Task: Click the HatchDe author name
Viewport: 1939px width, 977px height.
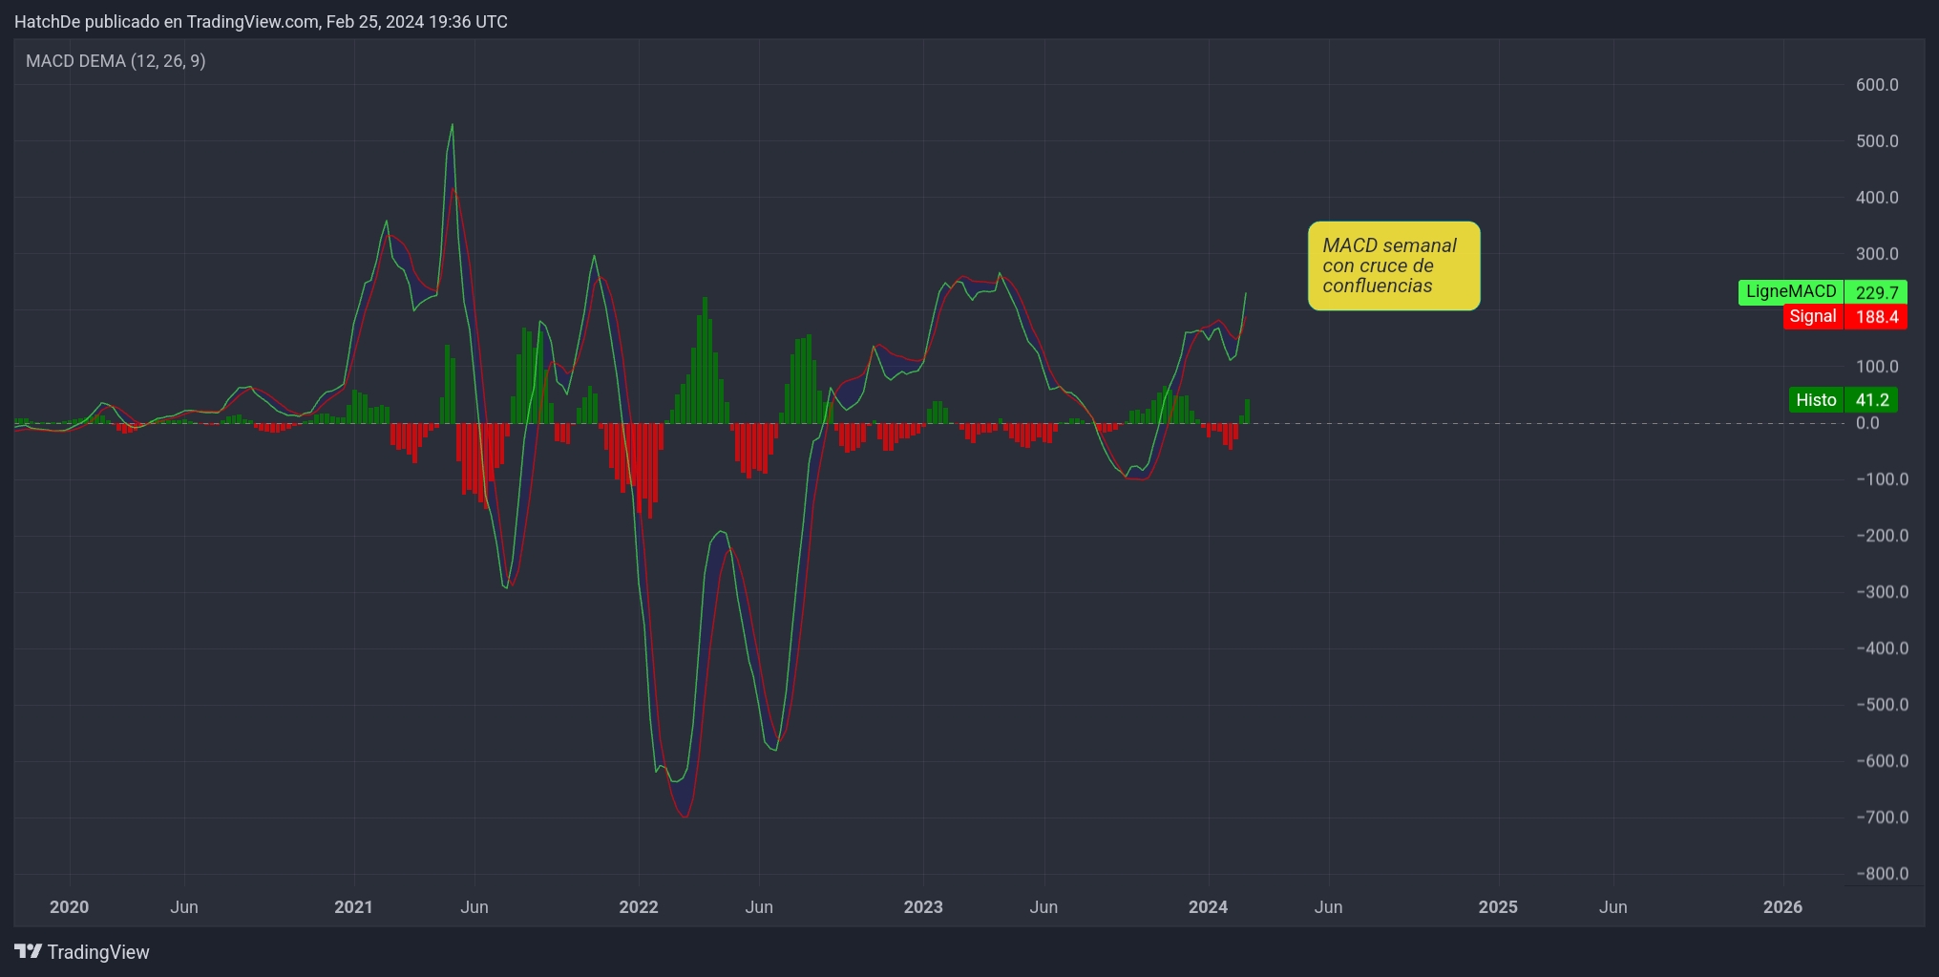Action: pyautogui.click(x=47, y=21)
